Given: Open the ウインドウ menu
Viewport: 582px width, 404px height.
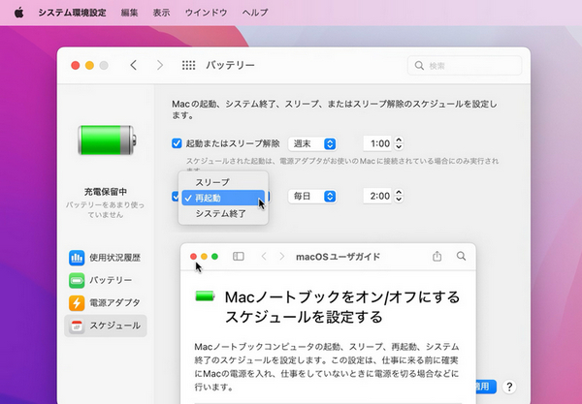Looking at the screenshot, I should click(x=206, y=13).
